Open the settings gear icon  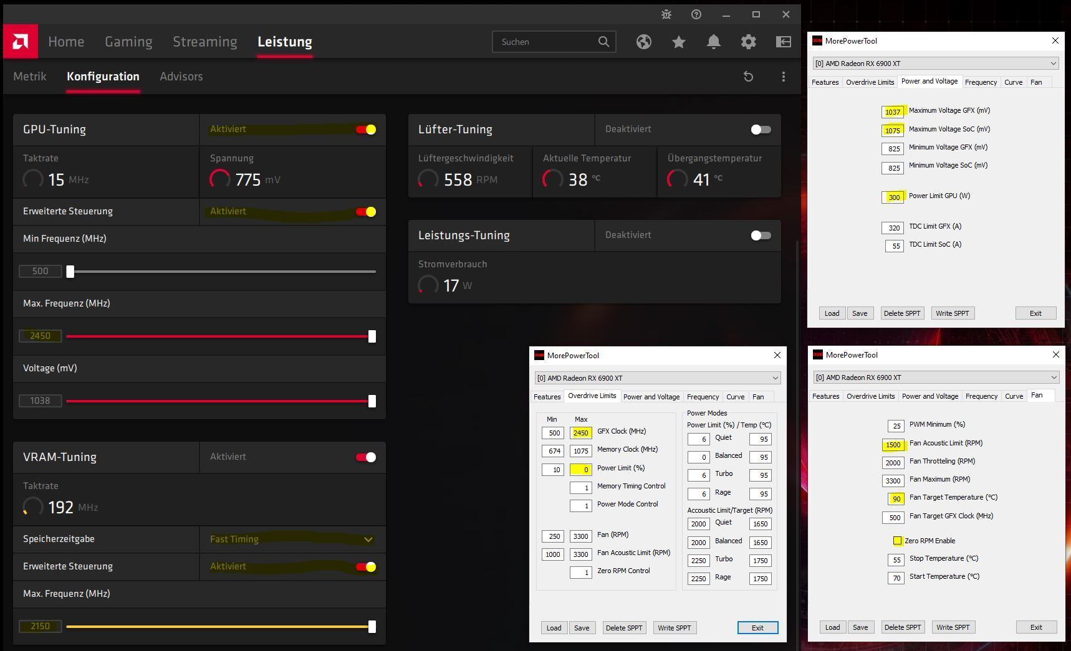point(749,42)
